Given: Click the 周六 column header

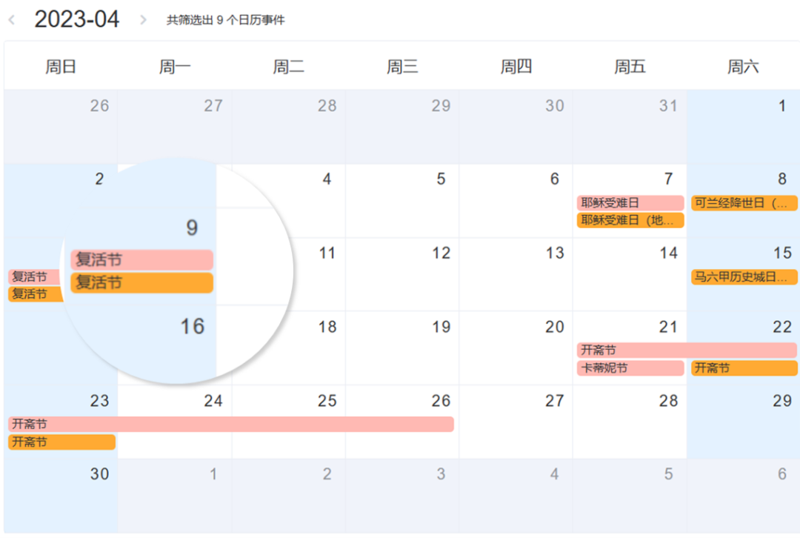Looking at the screenshot, I should 743,67.
